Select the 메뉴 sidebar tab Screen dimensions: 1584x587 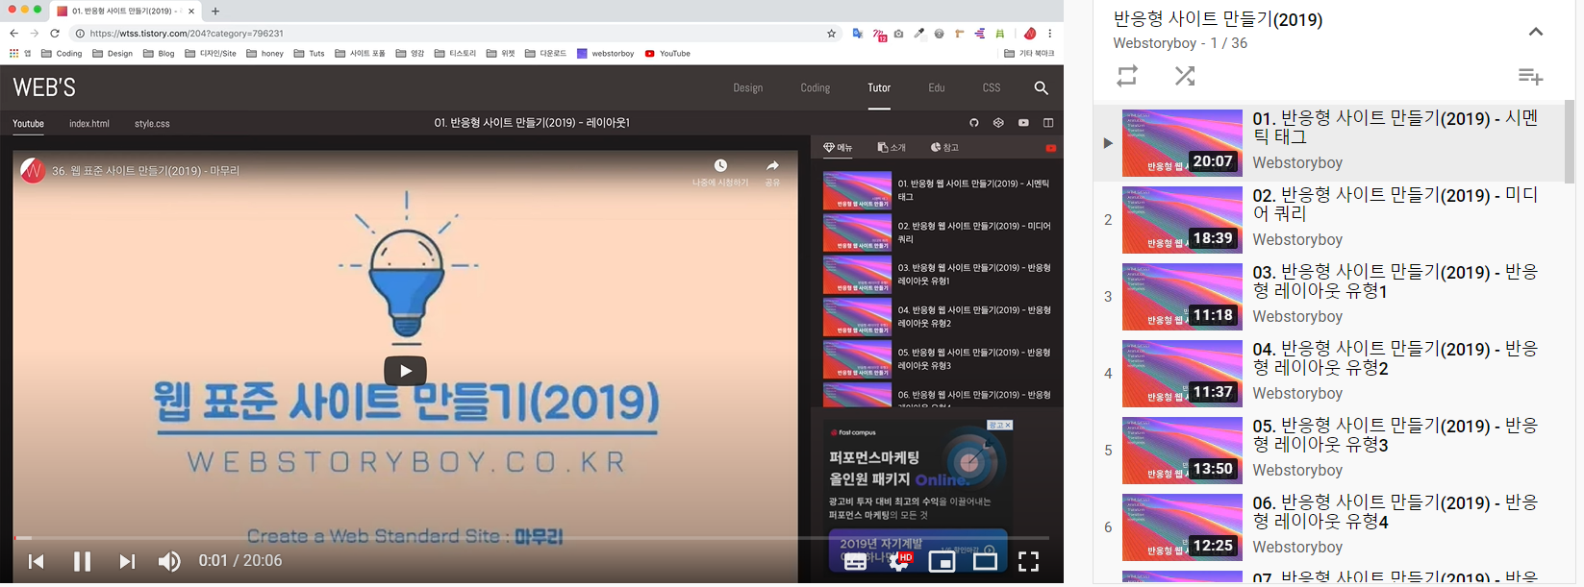point(839,148)
